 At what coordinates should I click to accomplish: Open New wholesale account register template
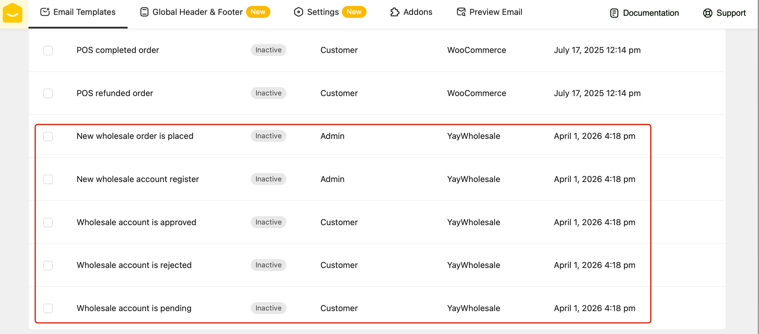click(x=138, y=179)
